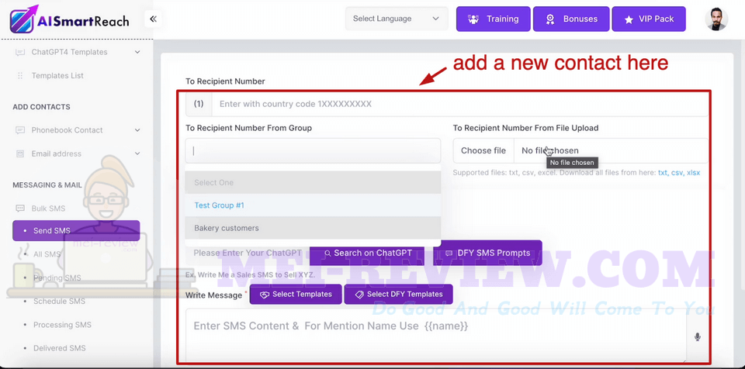Download the csv sample file

click(x=677, y=173)
